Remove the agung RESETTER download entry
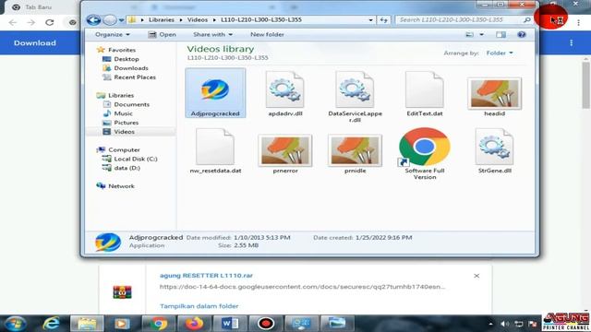Image resolution: width=591 pixels, height=332 pixels. pyautogui.click(x=476, y=276)
